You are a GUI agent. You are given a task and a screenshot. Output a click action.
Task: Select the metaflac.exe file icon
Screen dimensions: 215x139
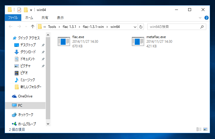coord(138,41)
